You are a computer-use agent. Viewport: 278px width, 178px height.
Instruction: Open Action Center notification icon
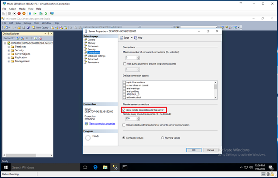[271, 167]
